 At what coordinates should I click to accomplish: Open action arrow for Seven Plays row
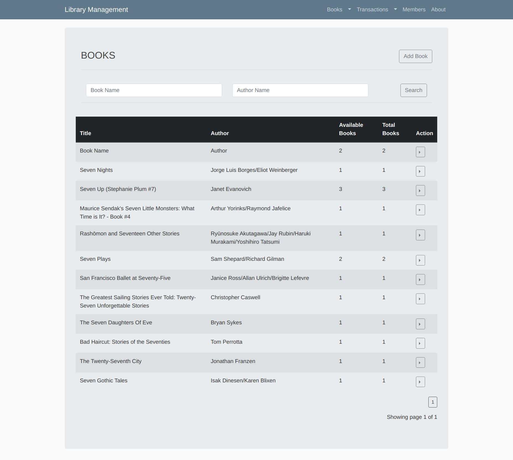click(x=420, y=260)
